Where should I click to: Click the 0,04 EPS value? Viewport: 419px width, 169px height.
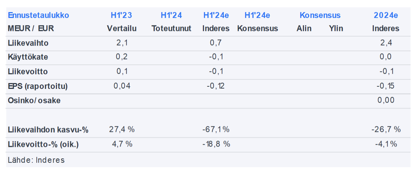tap(122, 86)
